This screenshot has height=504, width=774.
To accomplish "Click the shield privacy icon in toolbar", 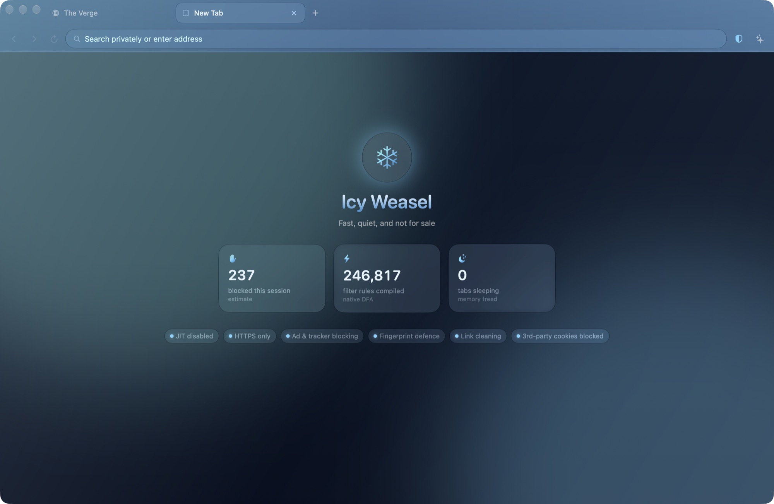I will tap(739, 39).
